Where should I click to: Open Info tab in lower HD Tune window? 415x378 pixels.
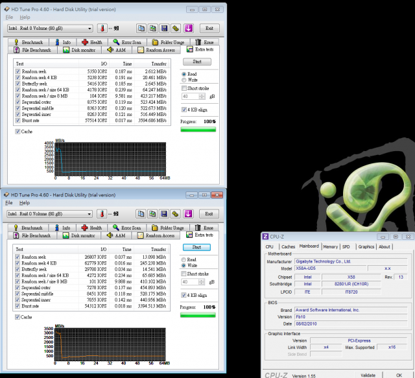coord(63,228)
